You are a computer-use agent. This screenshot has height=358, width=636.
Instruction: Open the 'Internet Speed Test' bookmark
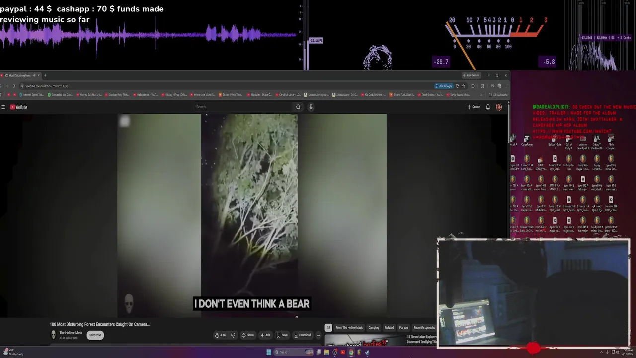tap(32, 95)
